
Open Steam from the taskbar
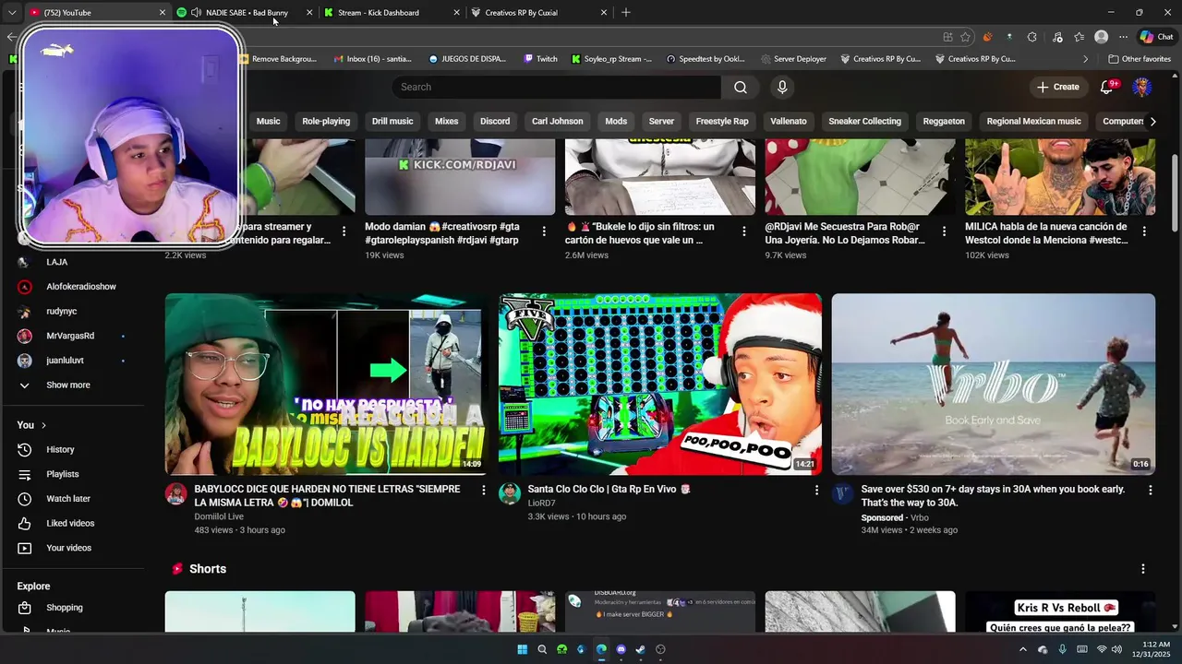[x=640, y=649]
